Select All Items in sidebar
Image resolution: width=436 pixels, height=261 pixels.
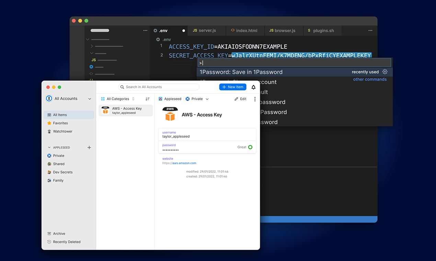(x=69, y=115)
